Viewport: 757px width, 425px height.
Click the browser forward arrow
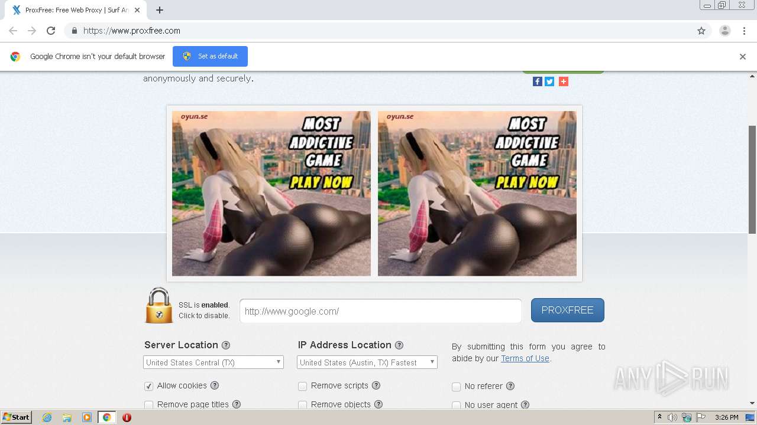click(x=32, y=31)
